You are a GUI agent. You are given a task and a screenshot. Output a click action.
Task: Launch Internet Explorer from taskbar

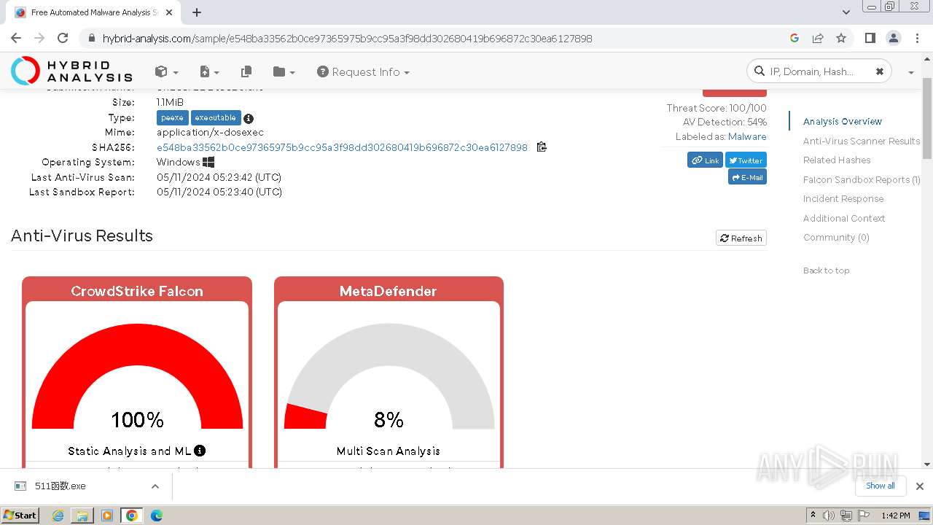click(58, 516)
